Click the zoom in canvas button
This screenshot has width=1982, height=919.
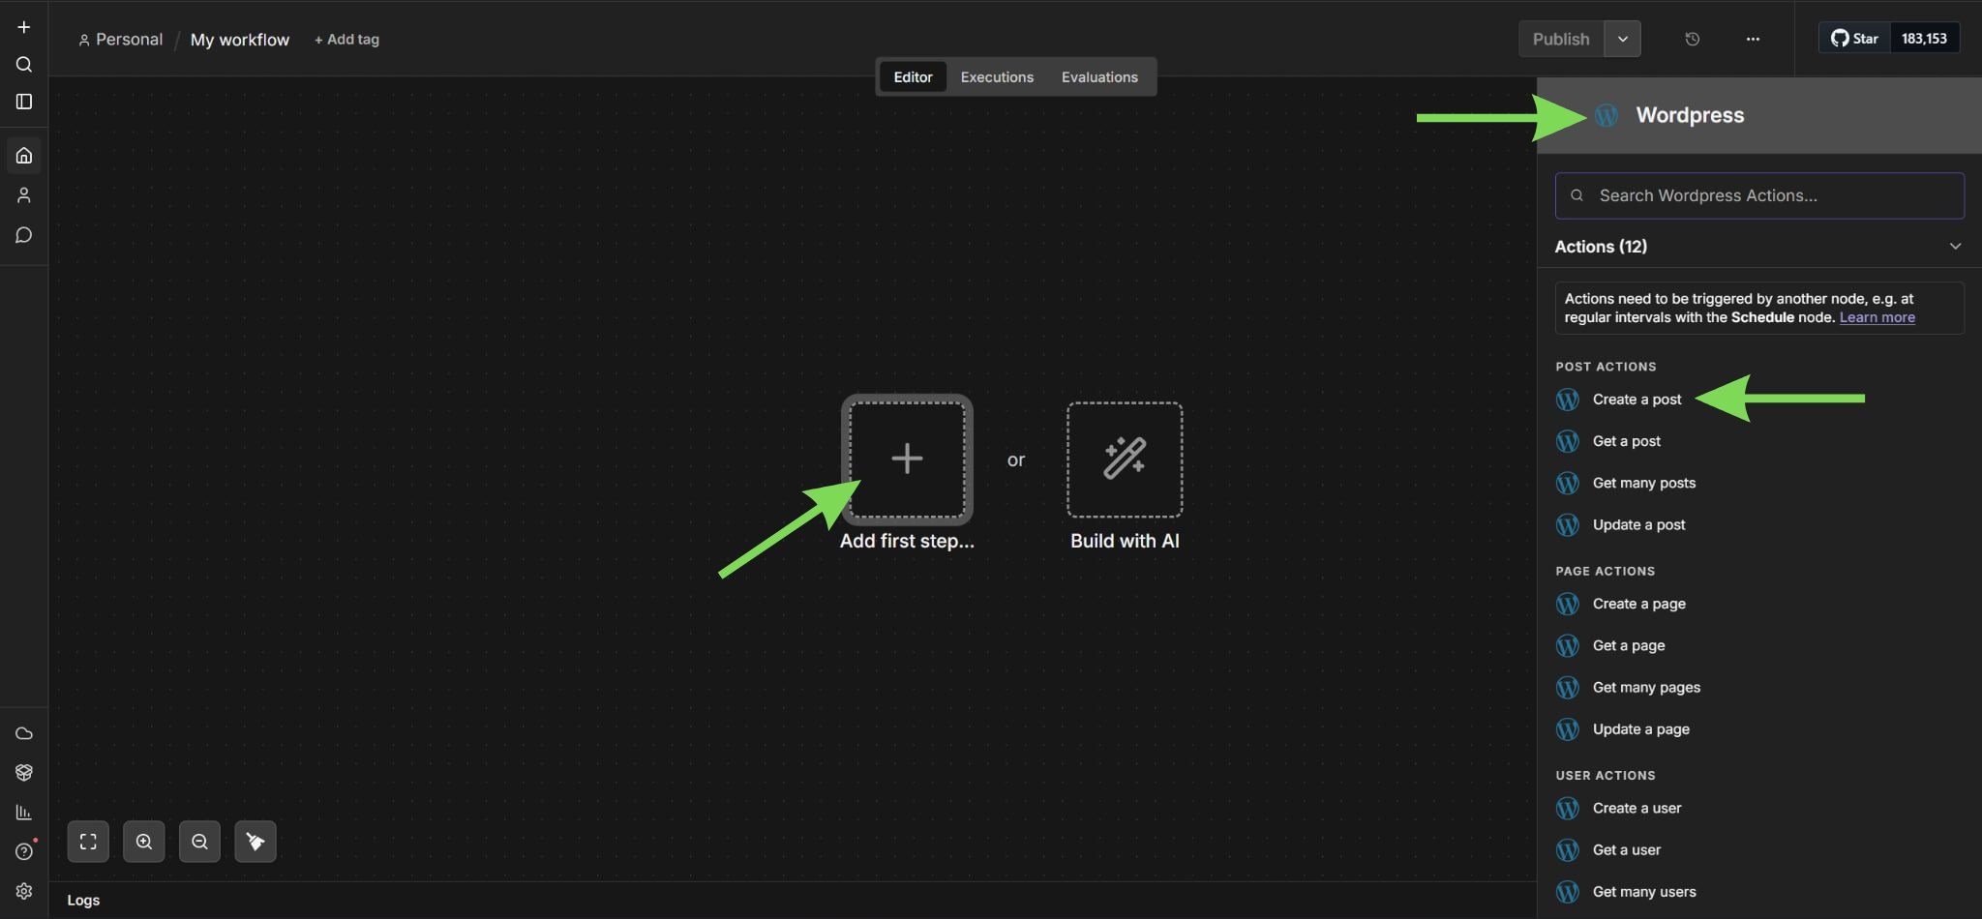(x=144, y=842)
